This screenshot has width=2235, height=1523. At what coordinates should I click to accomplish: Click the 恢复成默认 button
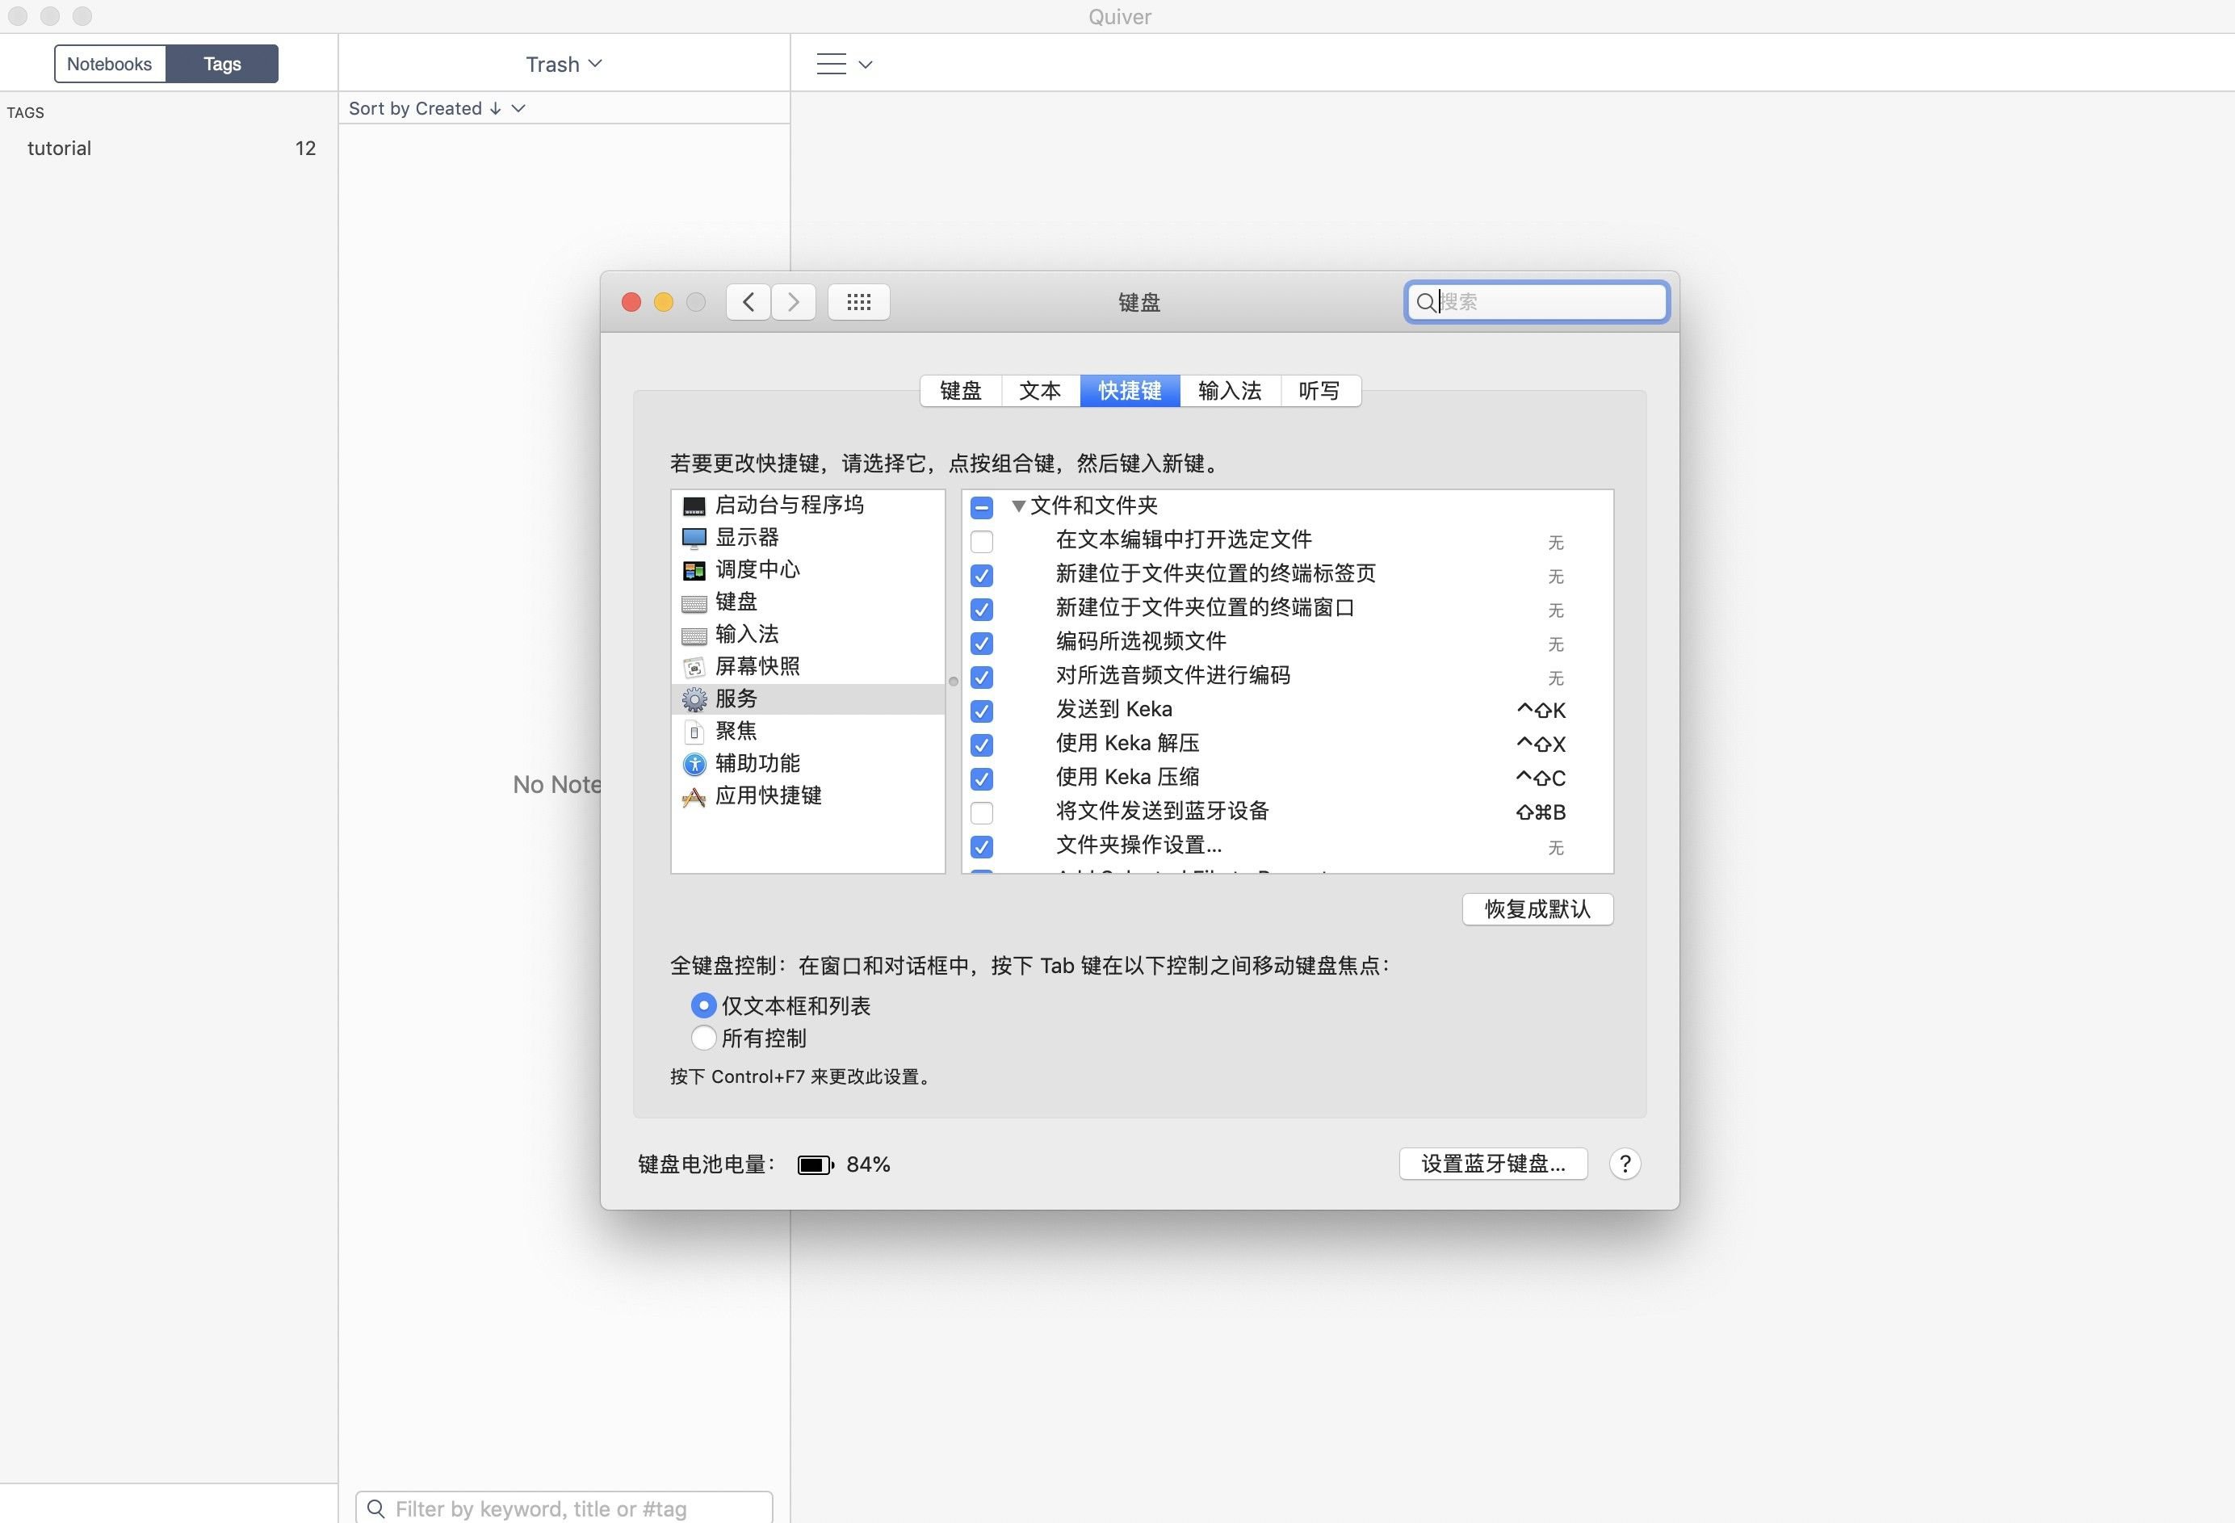(x=1537, y=909)
